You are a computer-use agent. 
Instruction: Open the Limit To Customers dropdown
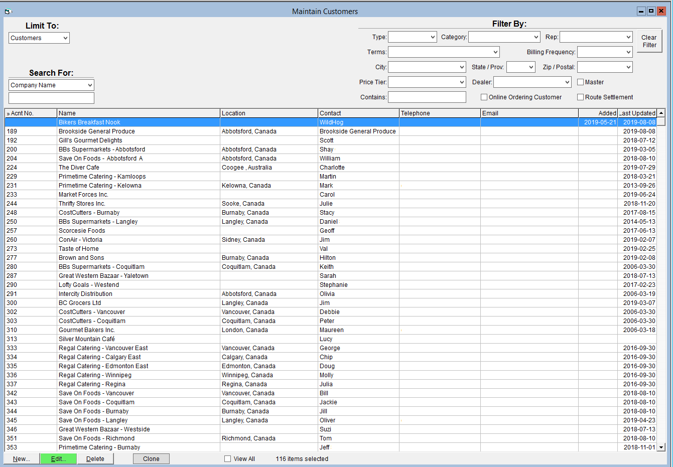pos(39,38)
